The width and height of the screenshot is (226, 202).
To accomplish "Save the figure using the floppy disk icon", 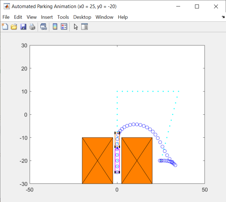I will pos(23,27).
